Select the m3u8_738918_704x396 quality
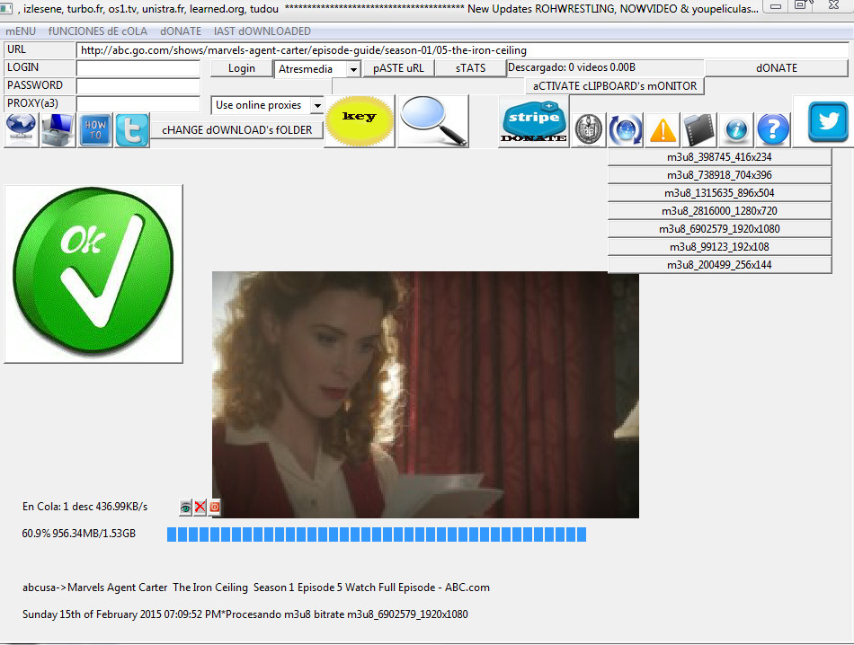This screenshot has width=854, height=645. click(x=719, y=174)
